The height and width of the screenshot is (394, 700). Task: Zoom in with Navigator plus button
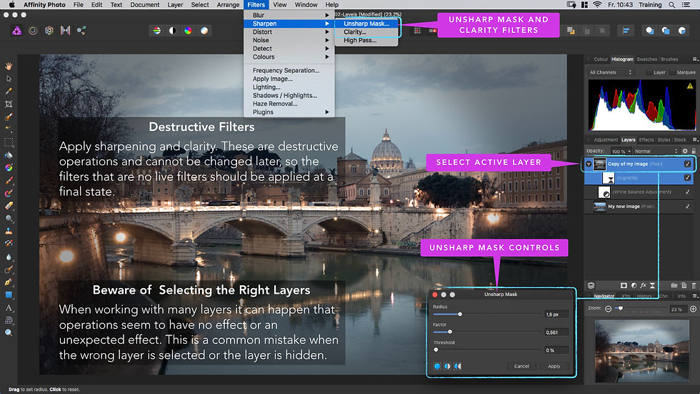(694, 309)
